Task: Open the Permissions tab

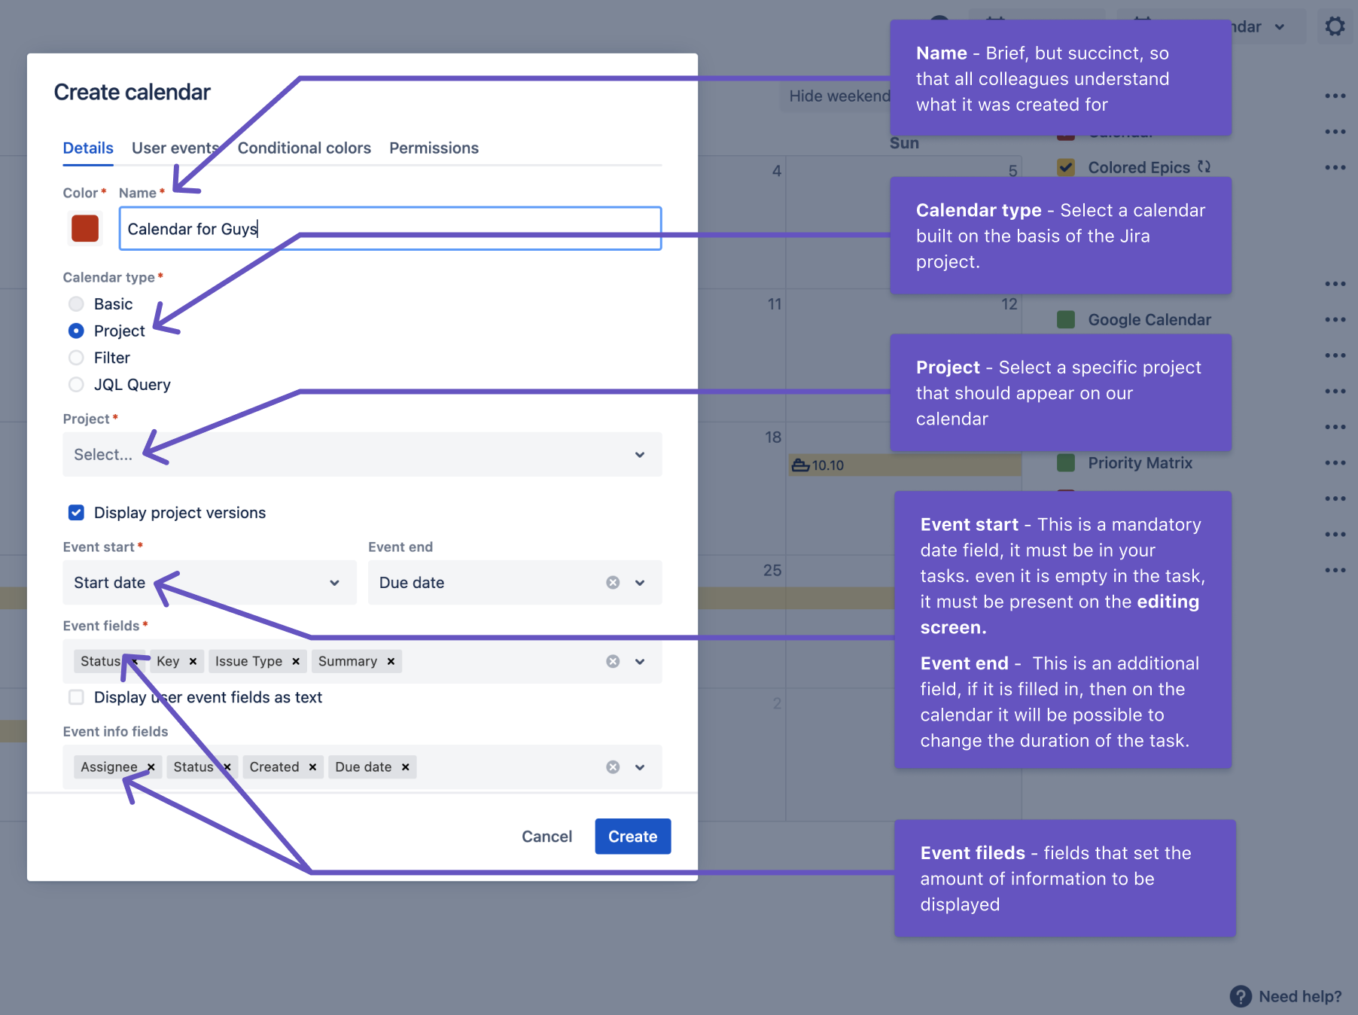Action: pos(434,148)
